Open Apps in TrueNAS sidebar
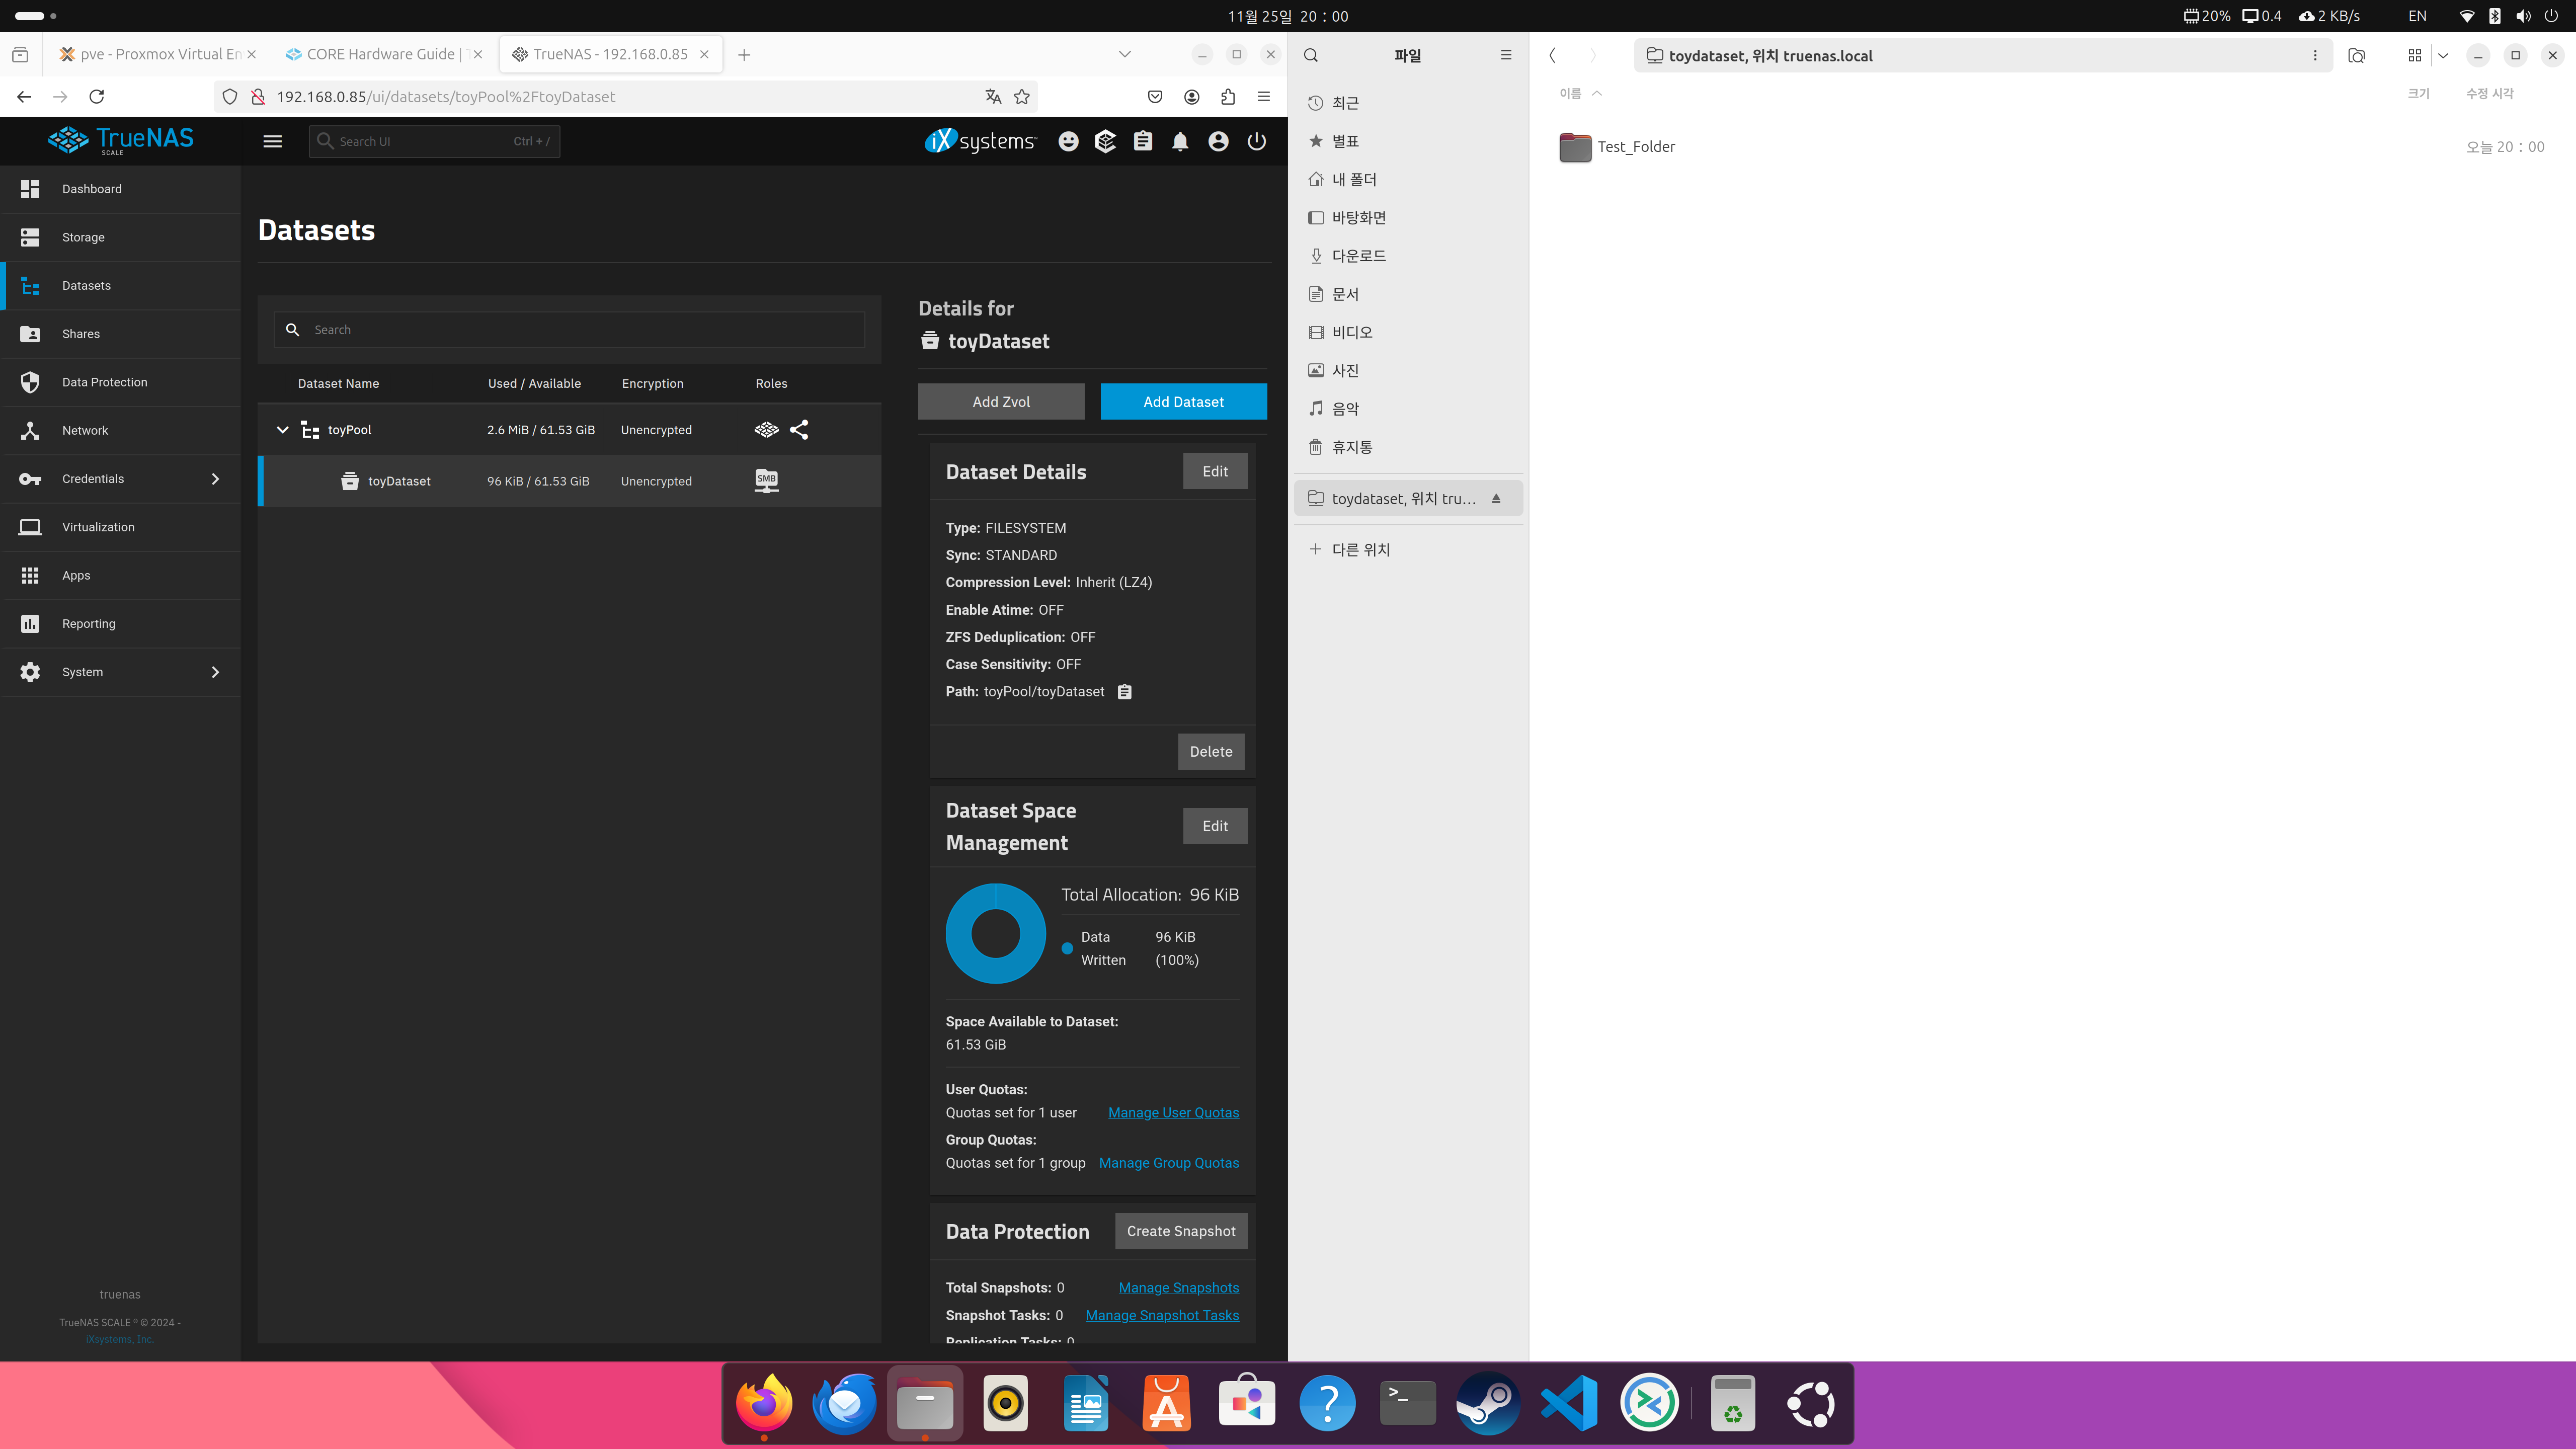 [121, 575]
